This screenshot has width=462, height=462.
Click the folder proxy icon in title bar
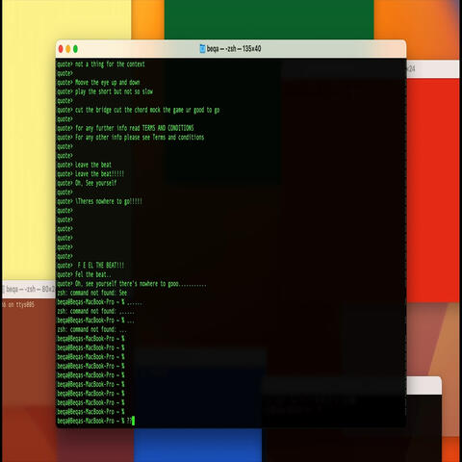[x=202, y=49]
